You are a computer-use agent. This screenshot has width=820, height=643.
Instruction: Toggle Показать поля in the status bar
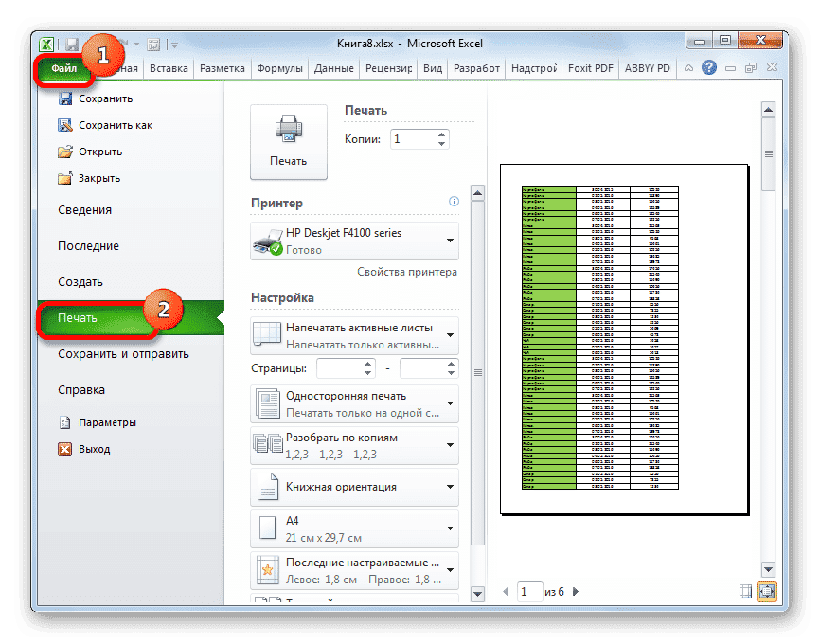click(746, 590)
